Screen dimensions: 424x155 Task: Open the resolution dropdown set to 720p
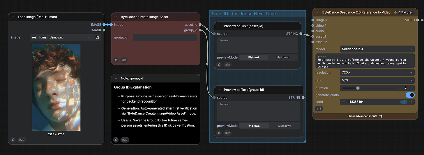pos(377,72)
